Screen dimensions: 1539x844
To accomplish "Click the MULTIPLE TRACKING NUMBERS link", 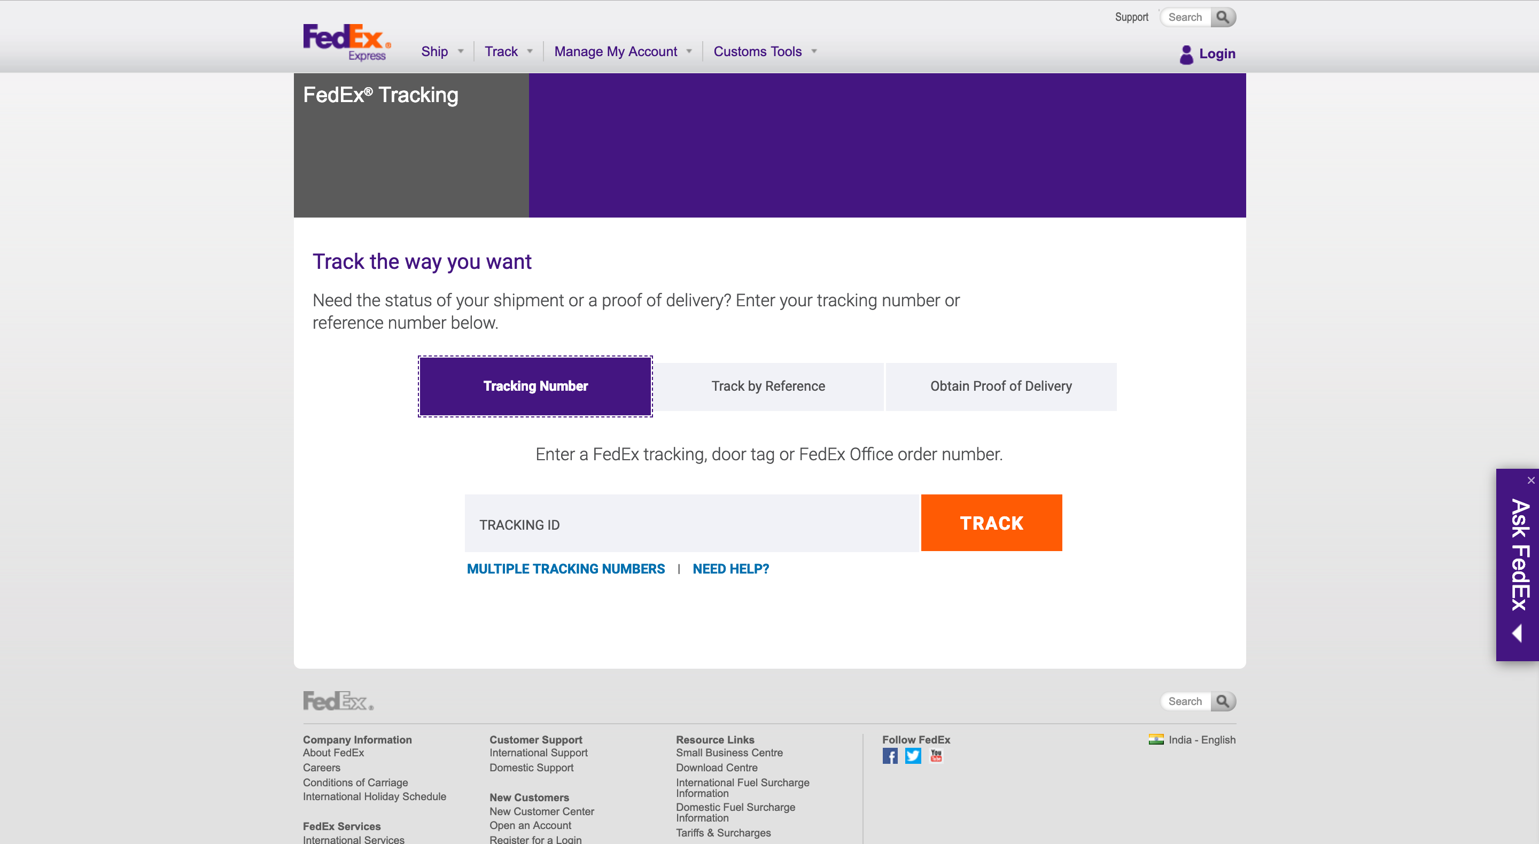I will click(x=565, y=569).
